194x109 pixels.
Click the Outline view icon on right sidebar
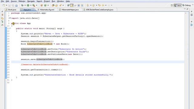[x=192, y=25]
